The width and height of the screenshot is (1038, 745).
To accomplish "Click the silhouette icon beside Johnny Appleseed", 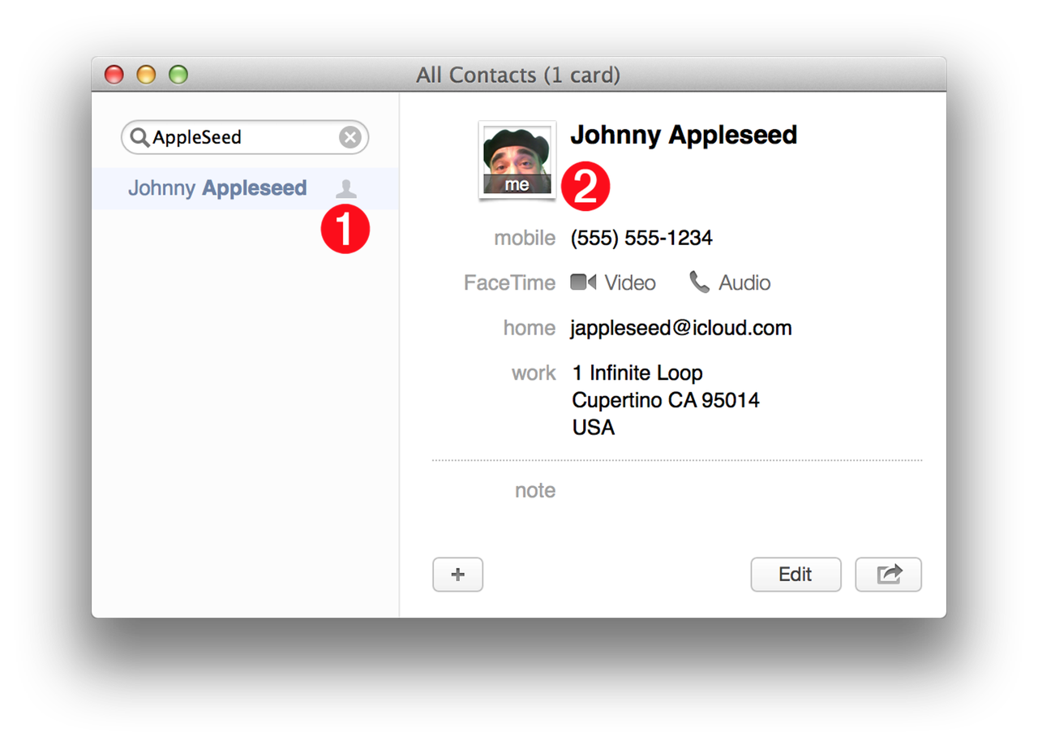I will coord(346,188).
